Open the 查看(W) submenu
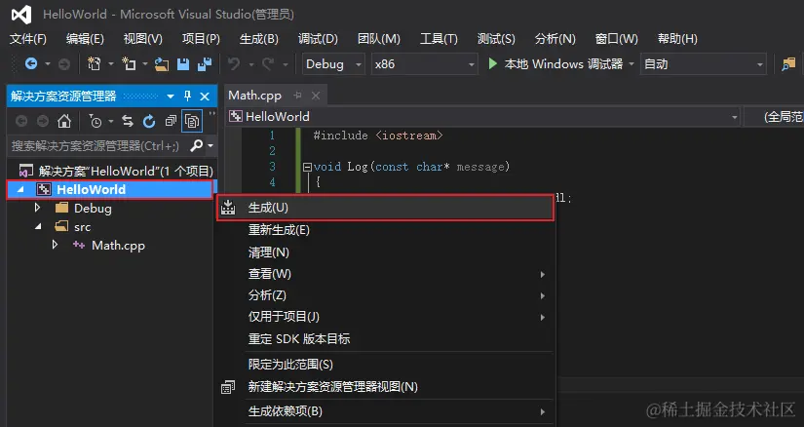This screenshot has width=804, height=427. point(386,274)
